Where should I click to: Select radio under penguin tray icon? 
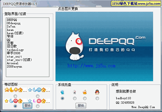point(97,98)
